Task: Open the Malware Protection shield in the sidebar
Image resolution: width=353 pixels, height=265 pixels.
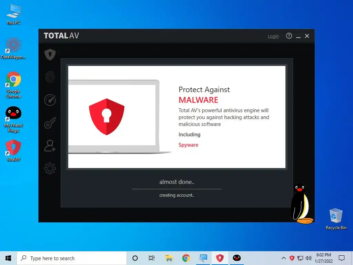Action: tap(50, 54)
